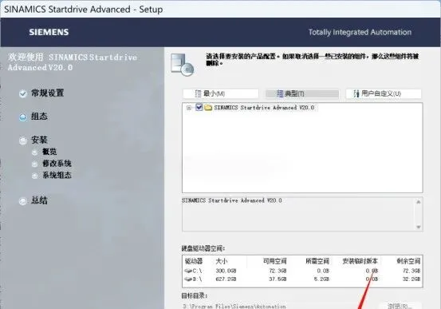441x309 pixels.
Task: Click the 概览 sub-step in the sidebar
Action: pyautogui.click(x=49, y=152)
